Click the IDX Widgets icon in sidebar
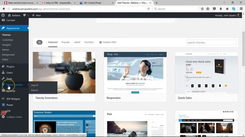This screenshot has height=137, width=245. point(3,99)
